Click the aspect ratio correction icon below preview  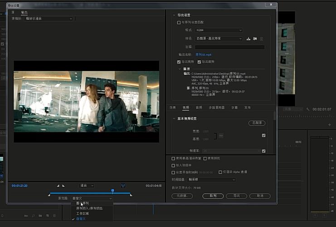point(123,186)
